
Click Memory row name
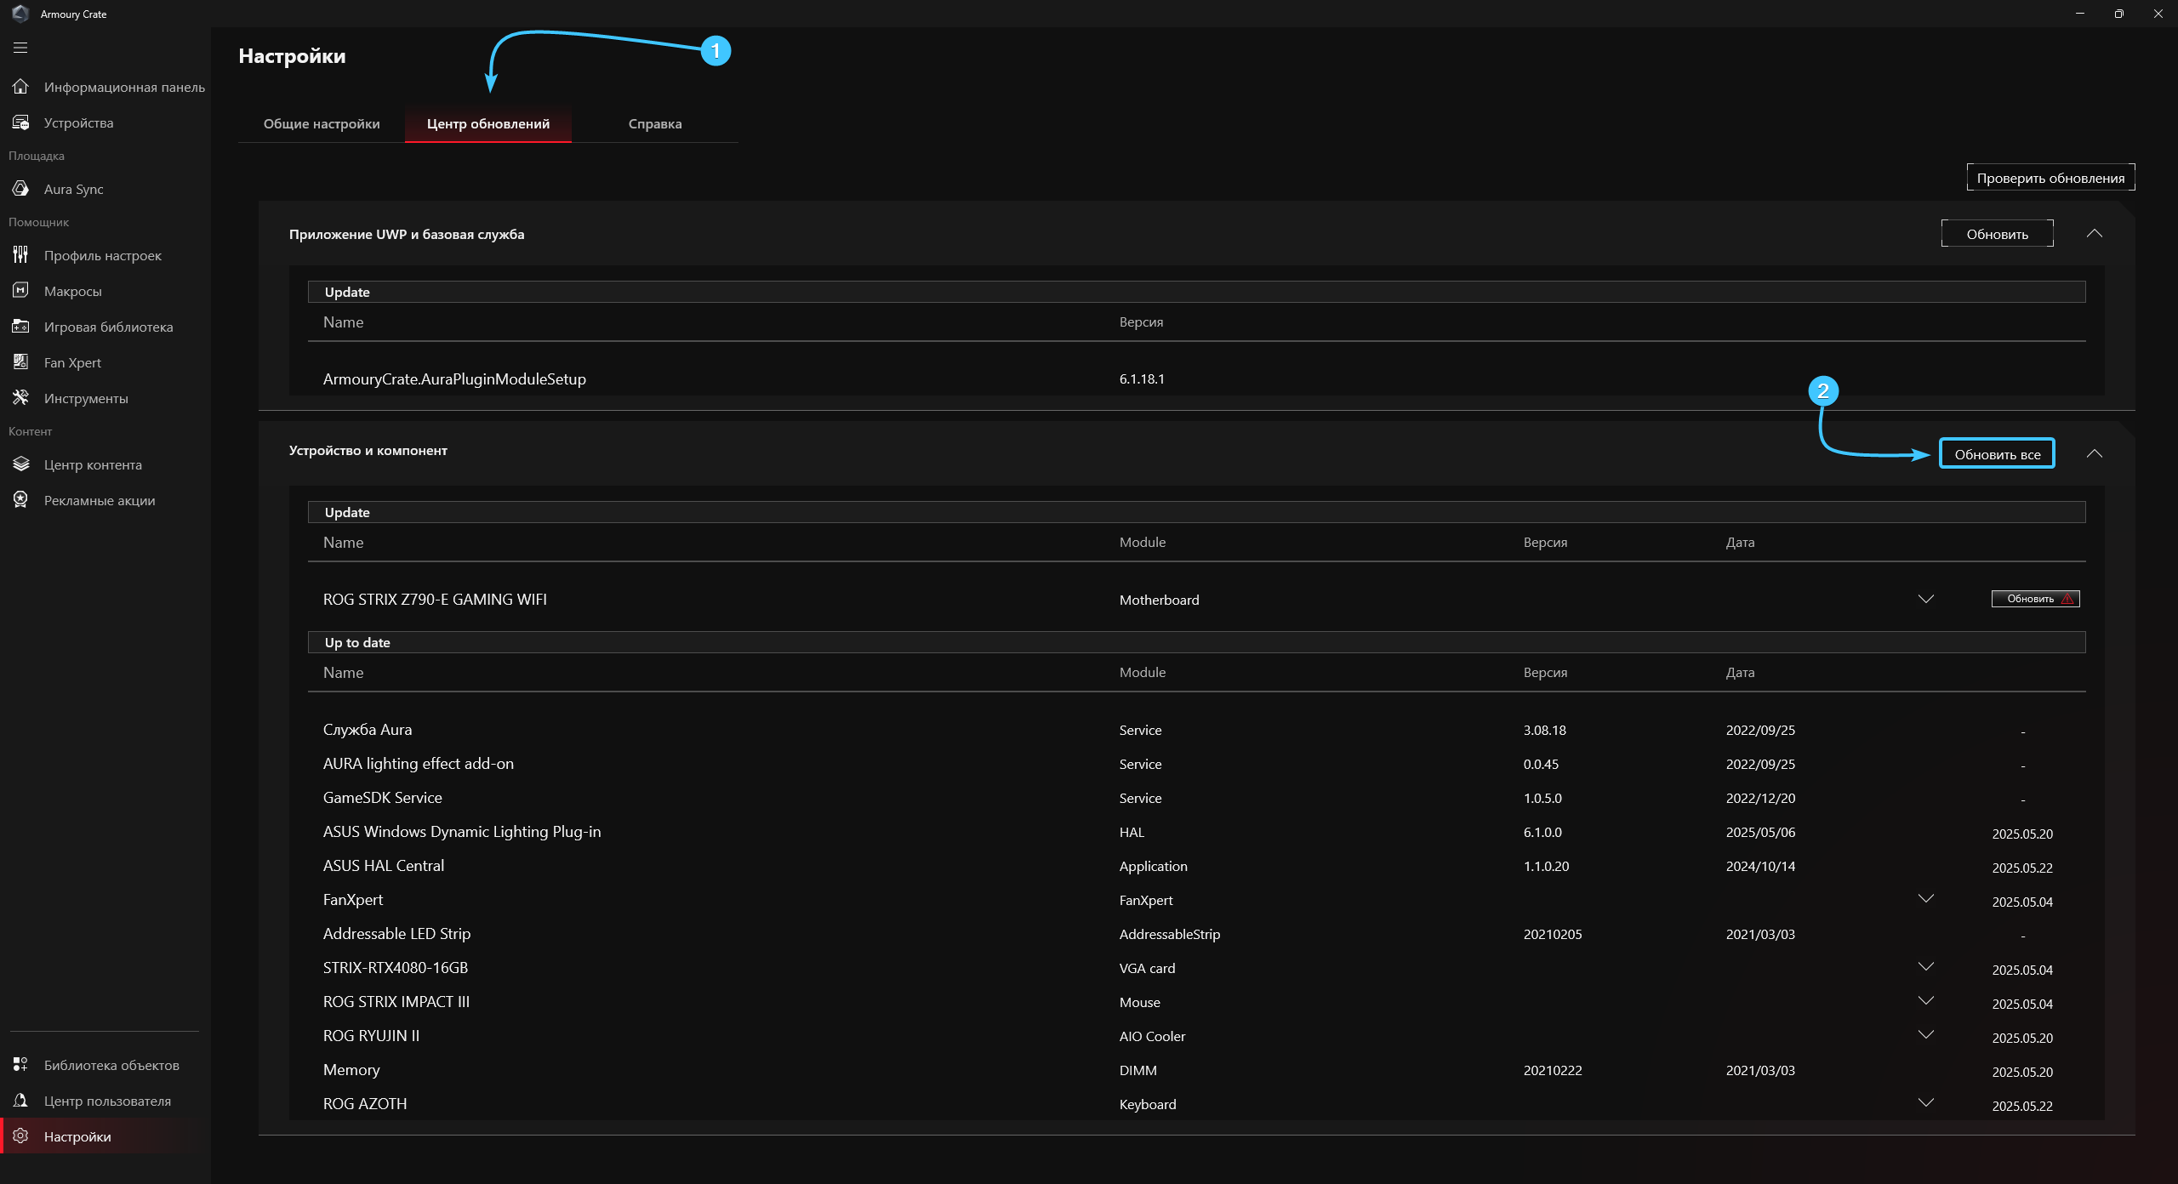[351, 1070]
